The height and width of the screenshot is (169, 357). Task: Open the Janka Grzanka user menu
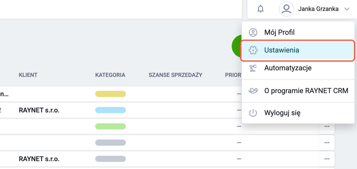318,9
